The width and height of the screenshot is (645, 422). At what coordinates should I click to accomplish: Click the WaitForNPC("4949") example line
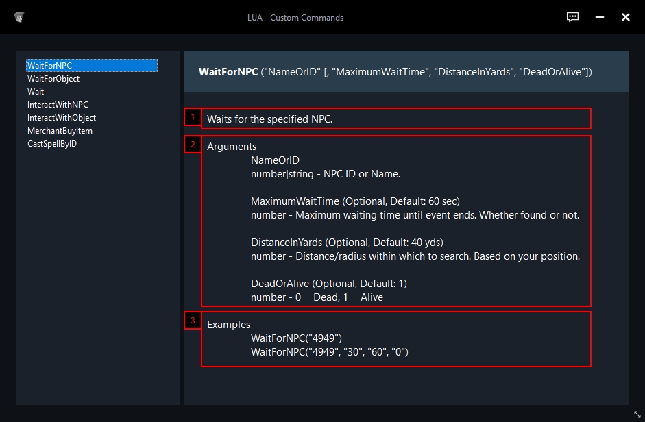(296, 338)
